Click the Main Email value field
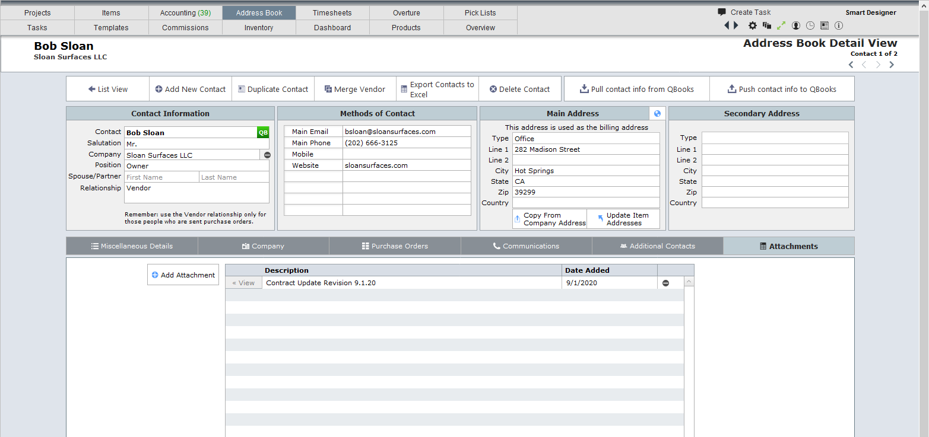 (x=407, y=132)
